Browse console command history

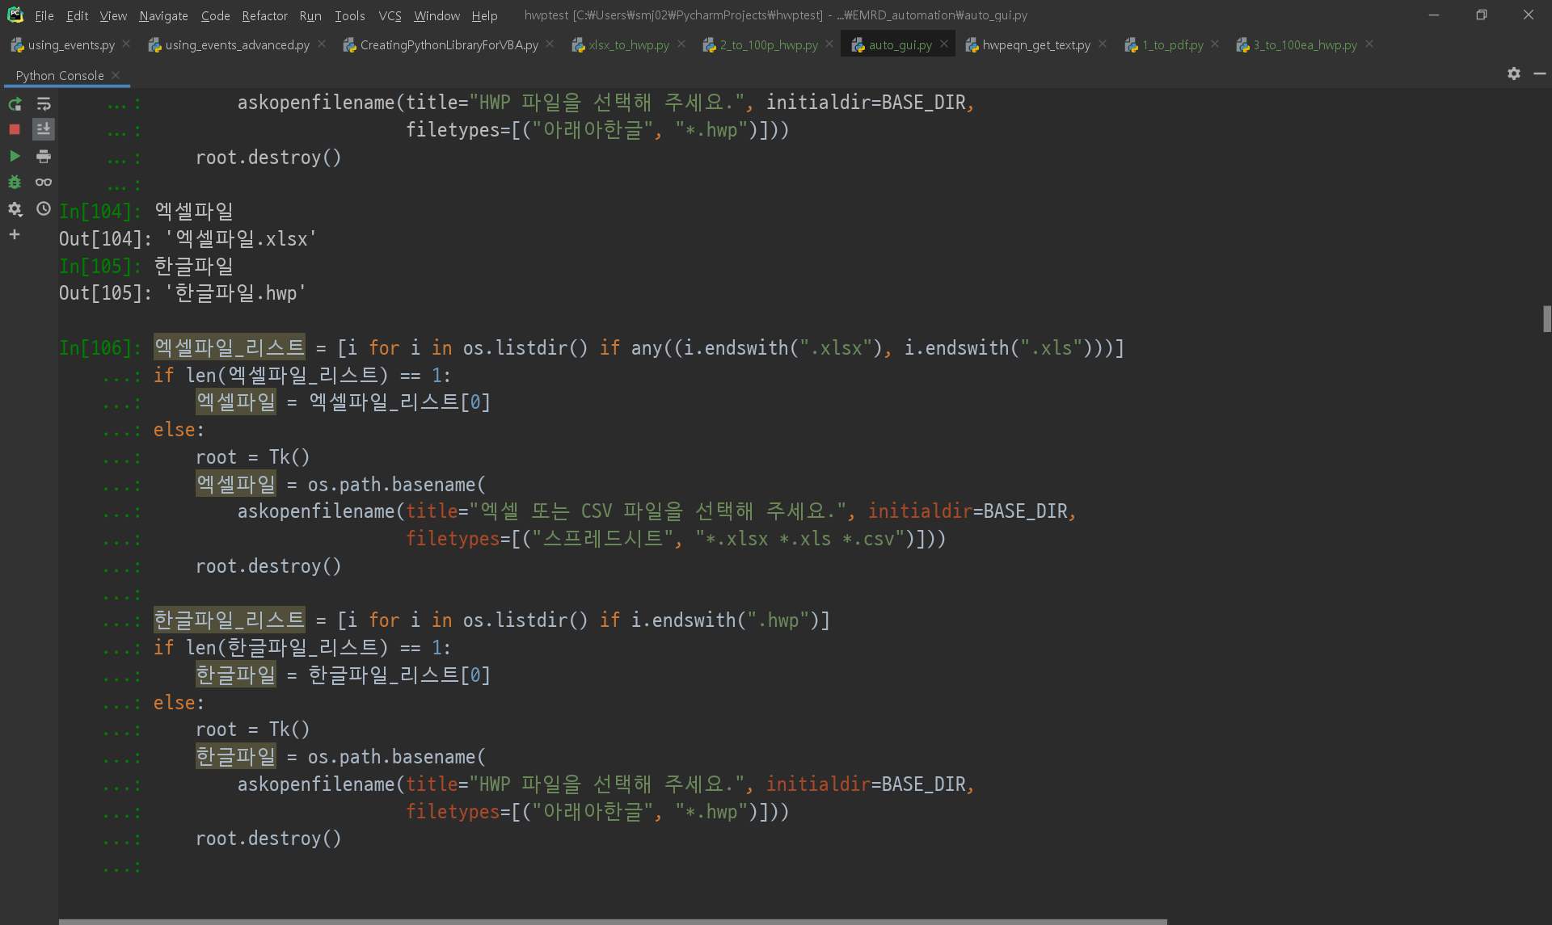44,208
